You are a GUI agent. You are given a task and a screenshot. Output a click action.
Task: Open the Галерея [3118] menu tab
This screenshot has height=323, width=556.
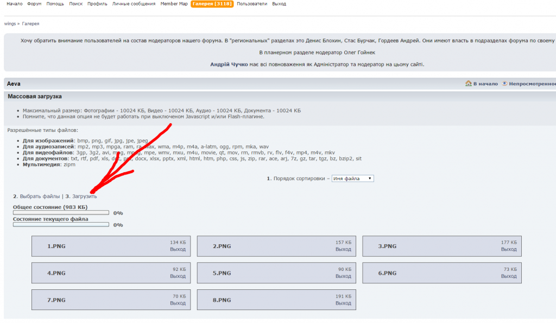click(x=212, y=4)
